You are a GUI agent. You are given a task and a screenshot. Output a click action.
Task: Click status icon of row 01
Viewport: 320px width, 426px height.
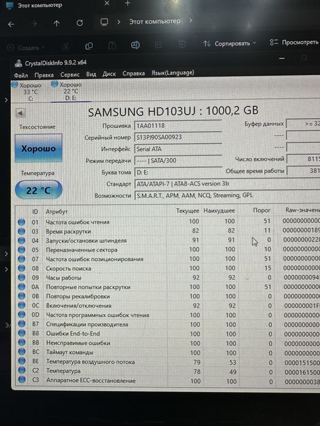point(21,222)
